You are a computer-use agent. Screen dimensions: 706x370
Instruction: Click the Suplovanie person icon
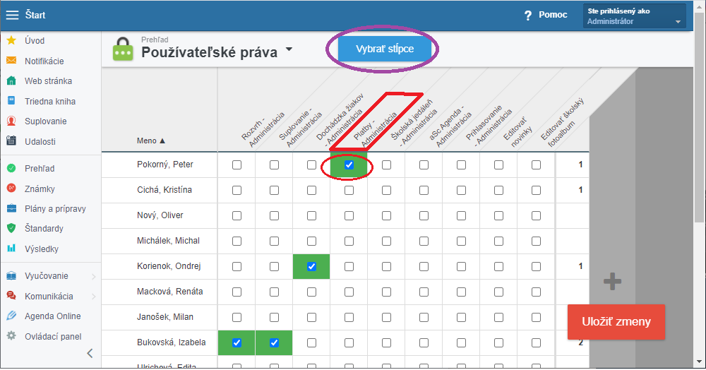(11, 121)
